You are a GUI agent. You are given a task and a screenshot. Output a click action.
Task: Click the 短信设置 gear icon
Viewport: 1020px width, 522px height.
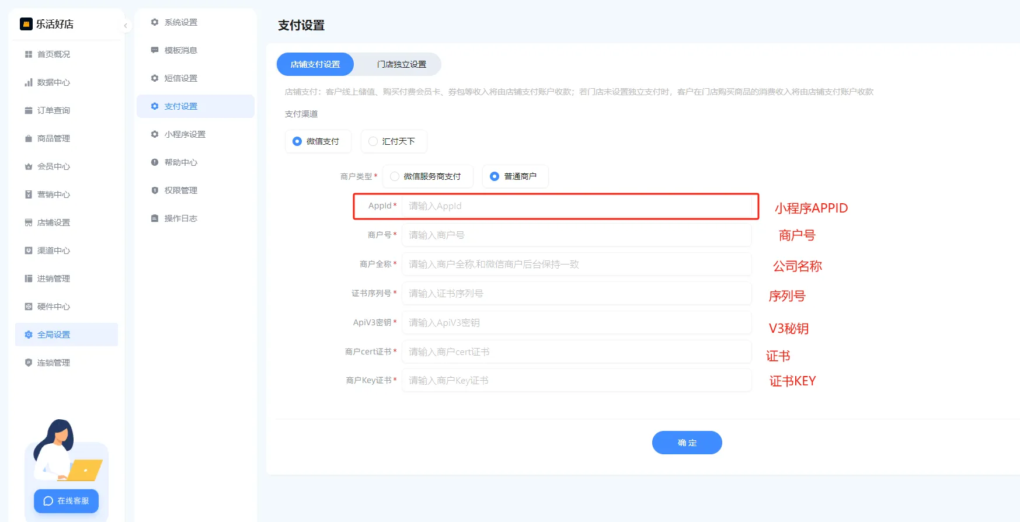click(155, 78)
